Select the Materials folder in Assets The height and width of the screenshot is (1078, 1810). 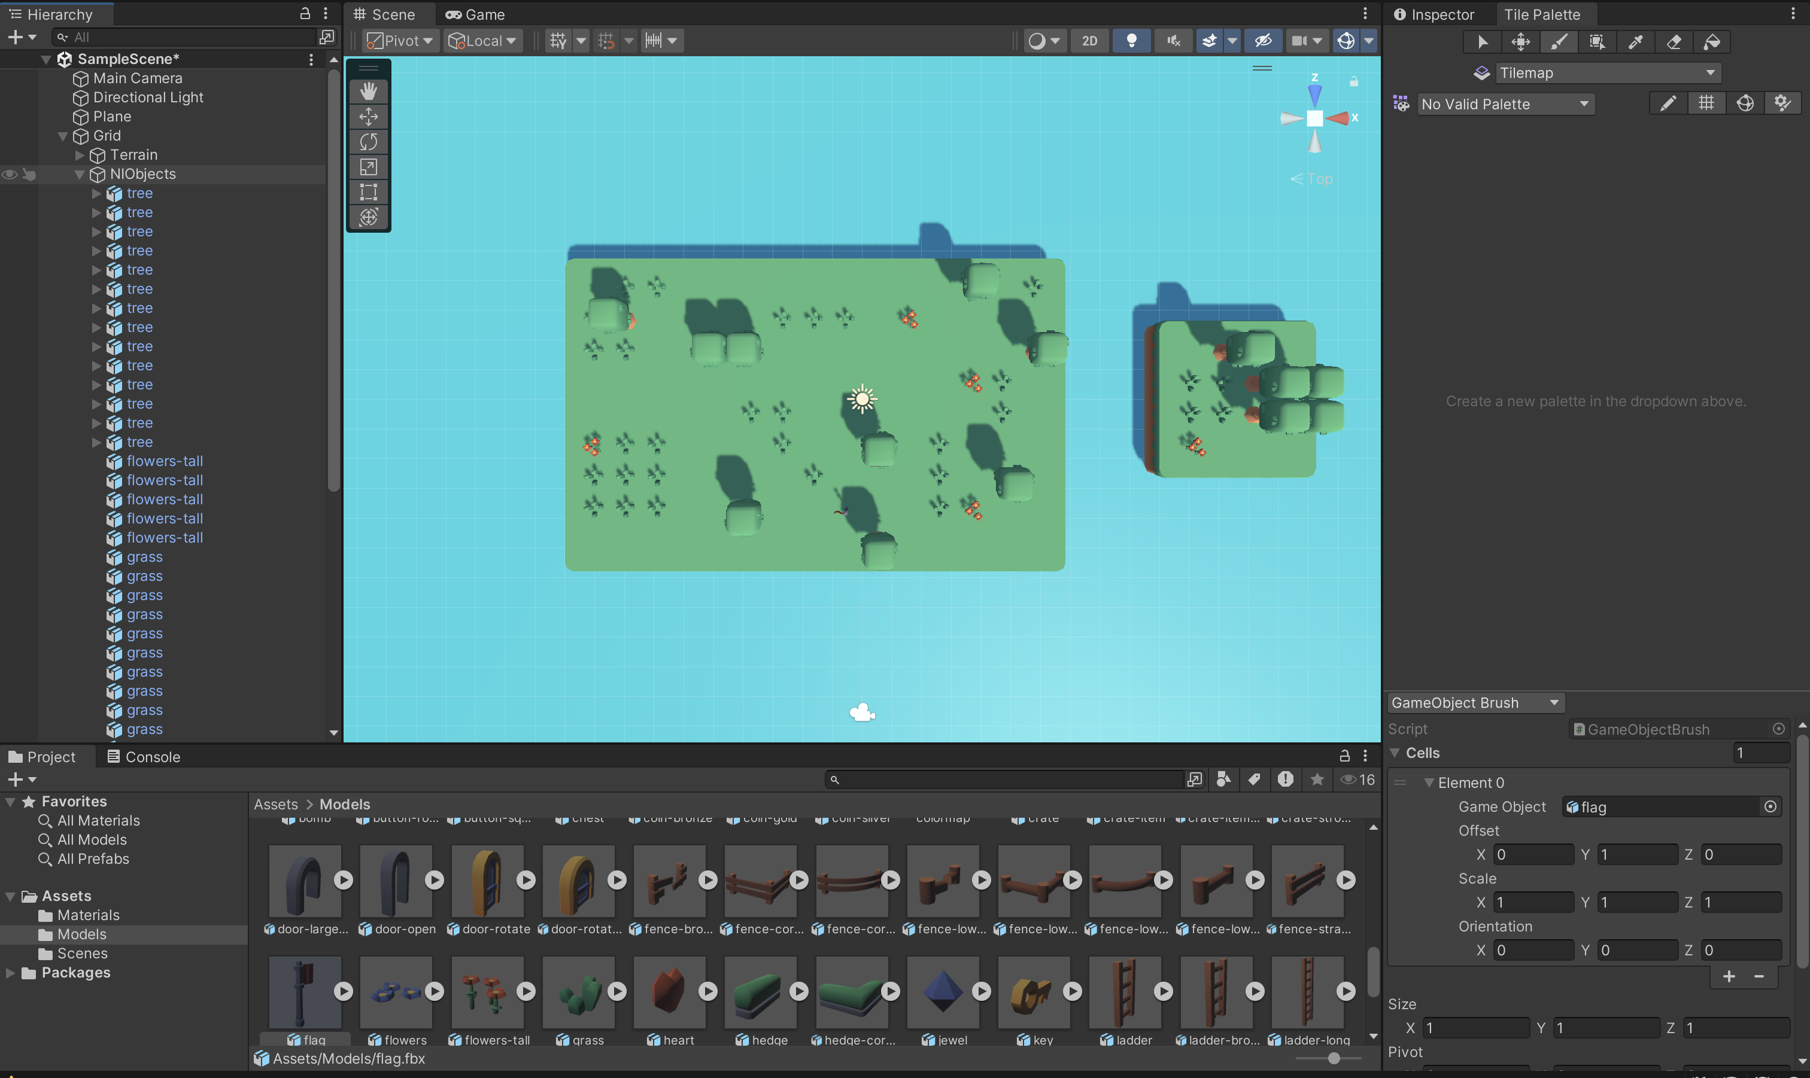coord(88,915)
